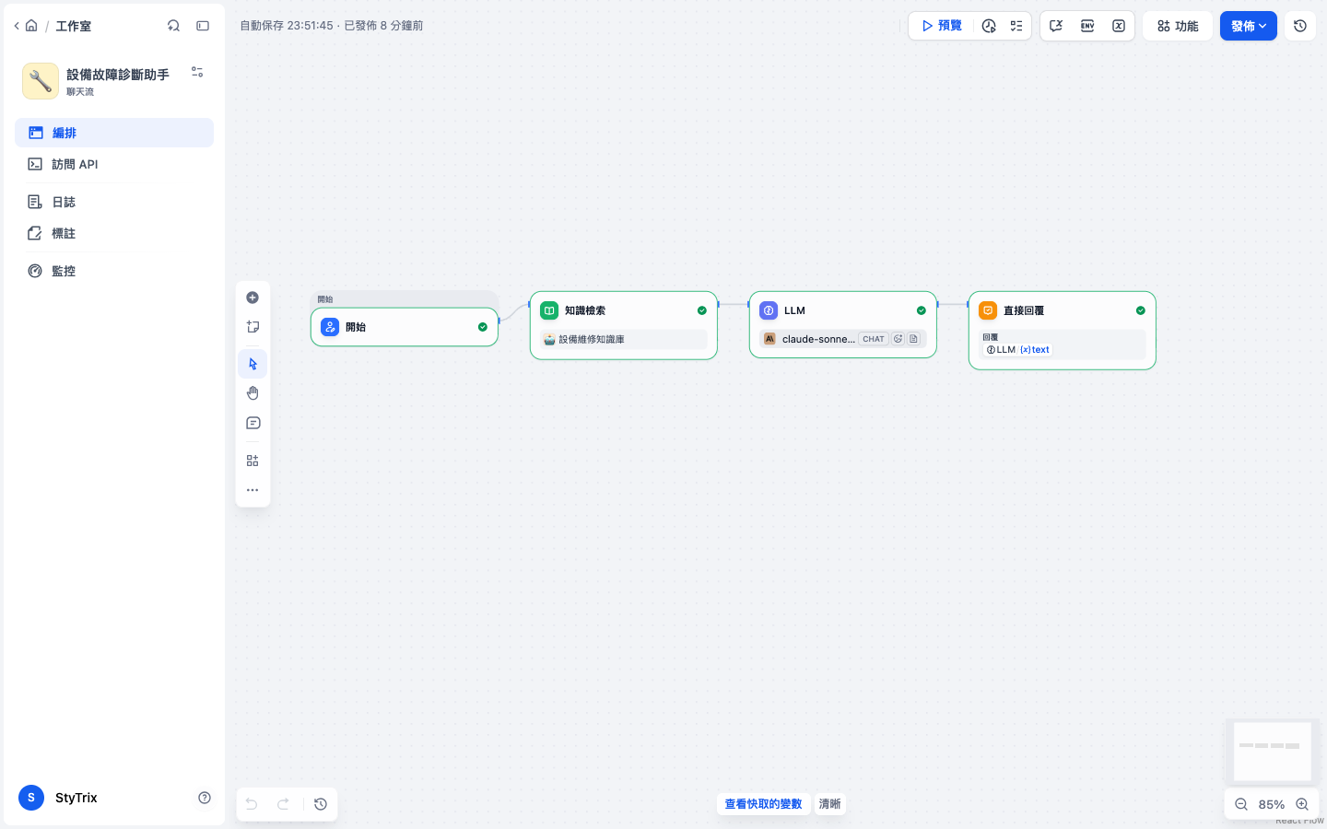1327x829 pixels.
Task: Click the add node plus icon
Action: [x=252, y=298]
